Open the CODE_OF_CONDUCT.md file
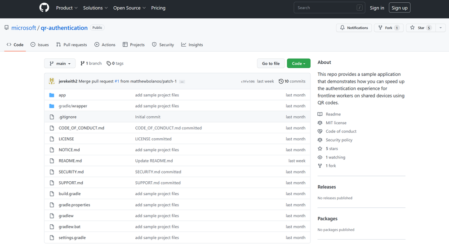Screen dimensions: 449x245 81,128
